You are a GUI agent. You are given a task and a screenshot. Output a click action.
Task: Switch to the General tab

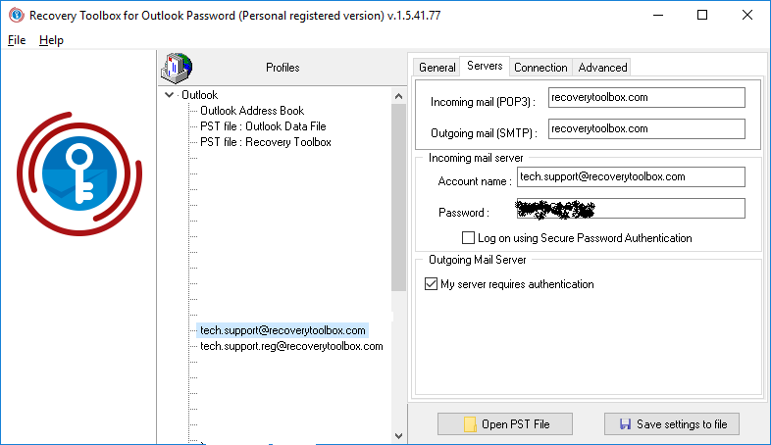(437, 68)
